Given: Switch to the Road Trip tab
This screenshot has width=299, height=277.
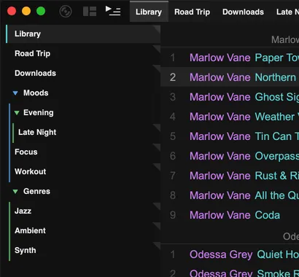Looking at the screenshot, I should [192, 12].
